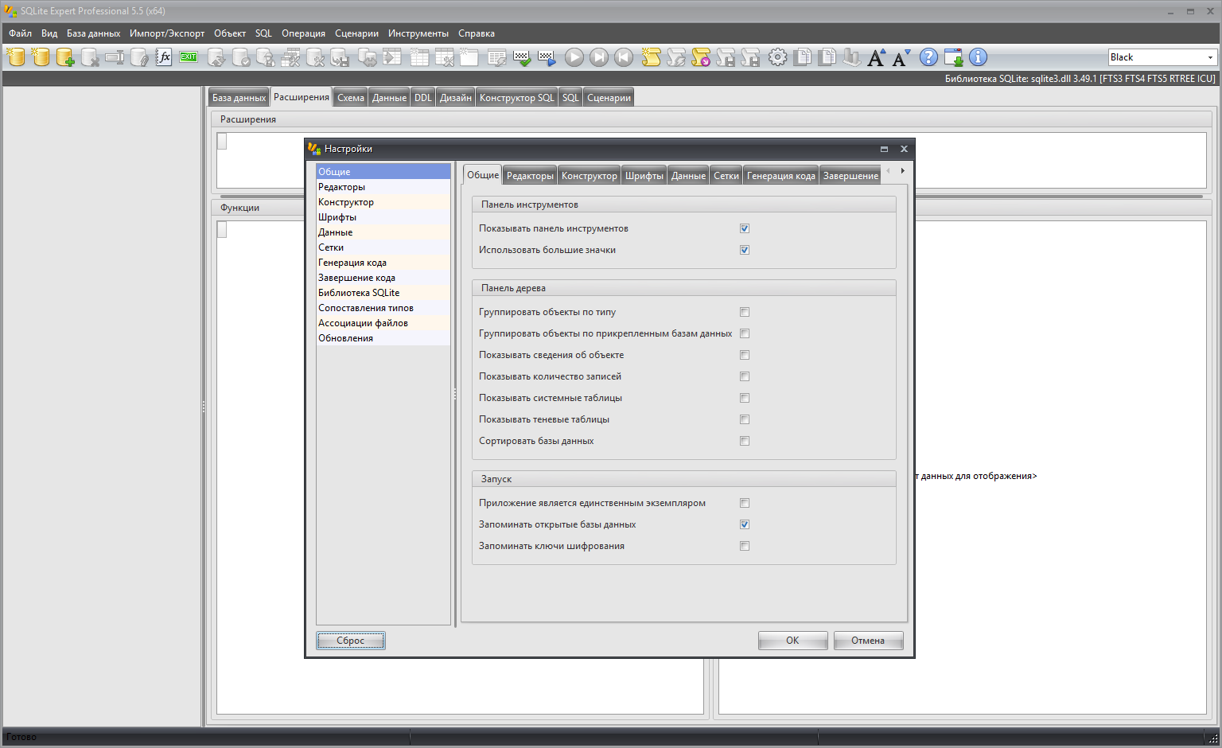Click the Отмена button

click(x=868, y=641)
